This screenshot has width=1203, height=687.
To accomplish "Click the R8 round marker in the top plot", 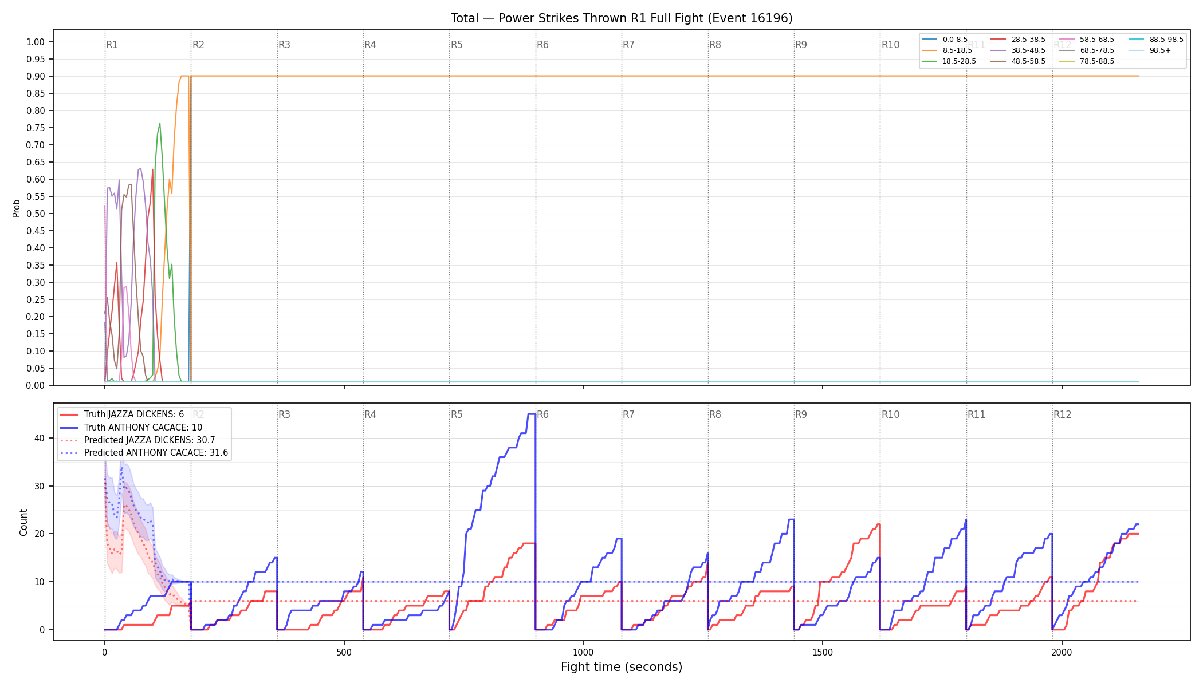I will pos(715,45).
